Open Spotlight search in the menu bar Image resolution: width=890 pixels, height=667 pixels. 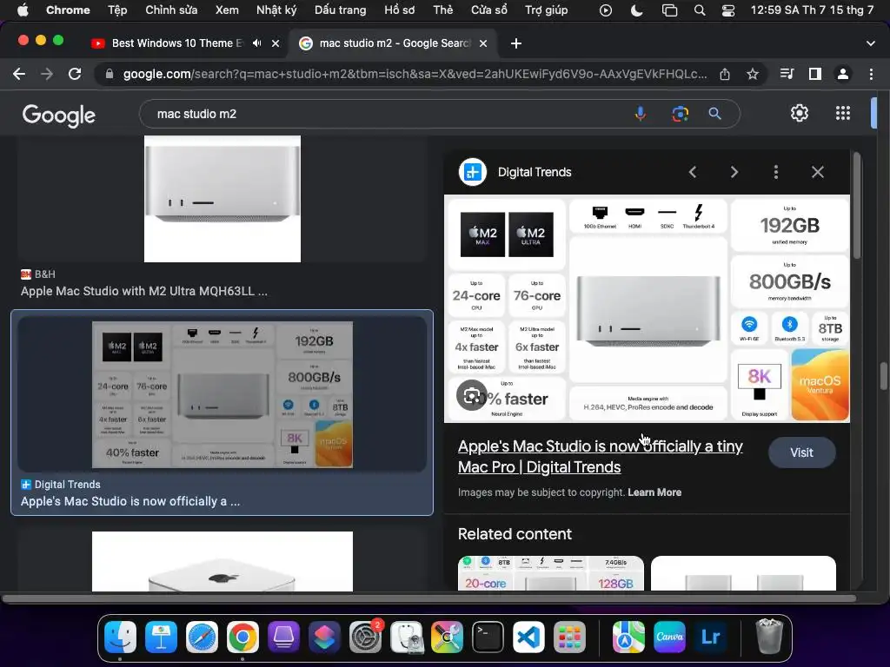click(x=700, y=10)
